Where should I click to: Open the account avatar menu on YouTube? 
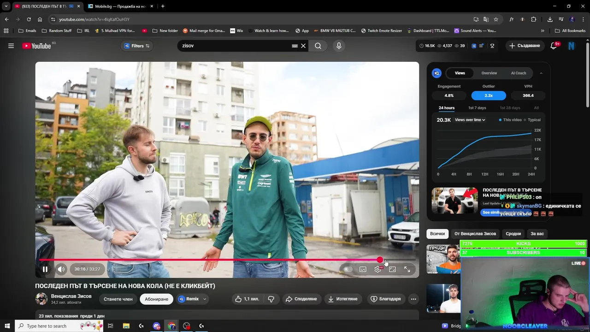572,46
